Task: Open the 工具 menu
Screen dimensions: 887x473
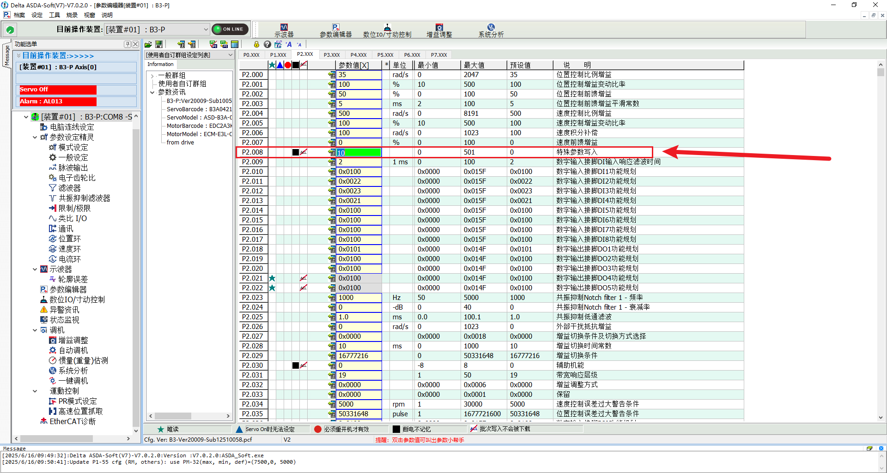Action: [x=55, y=15]
